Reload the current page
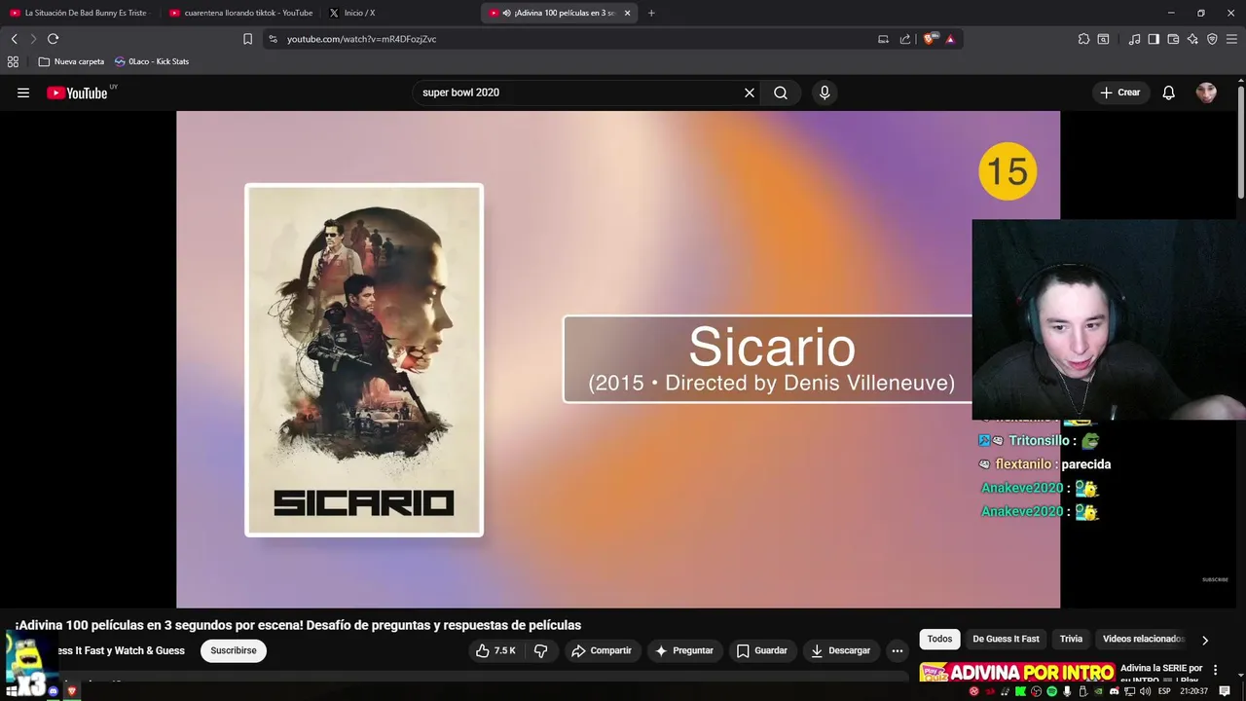 tap(53, 39)
